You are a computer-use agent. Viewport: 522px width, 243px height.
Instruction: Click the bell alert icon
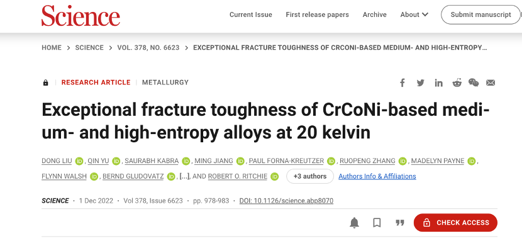click(x=355, y=223)
